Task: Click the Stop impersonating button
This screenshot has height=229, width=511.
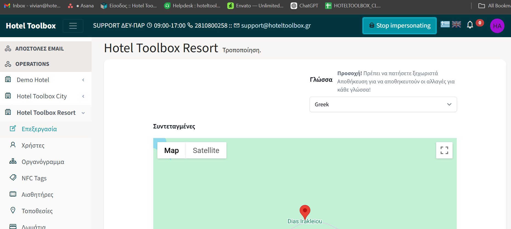Action: coord(399,26)
